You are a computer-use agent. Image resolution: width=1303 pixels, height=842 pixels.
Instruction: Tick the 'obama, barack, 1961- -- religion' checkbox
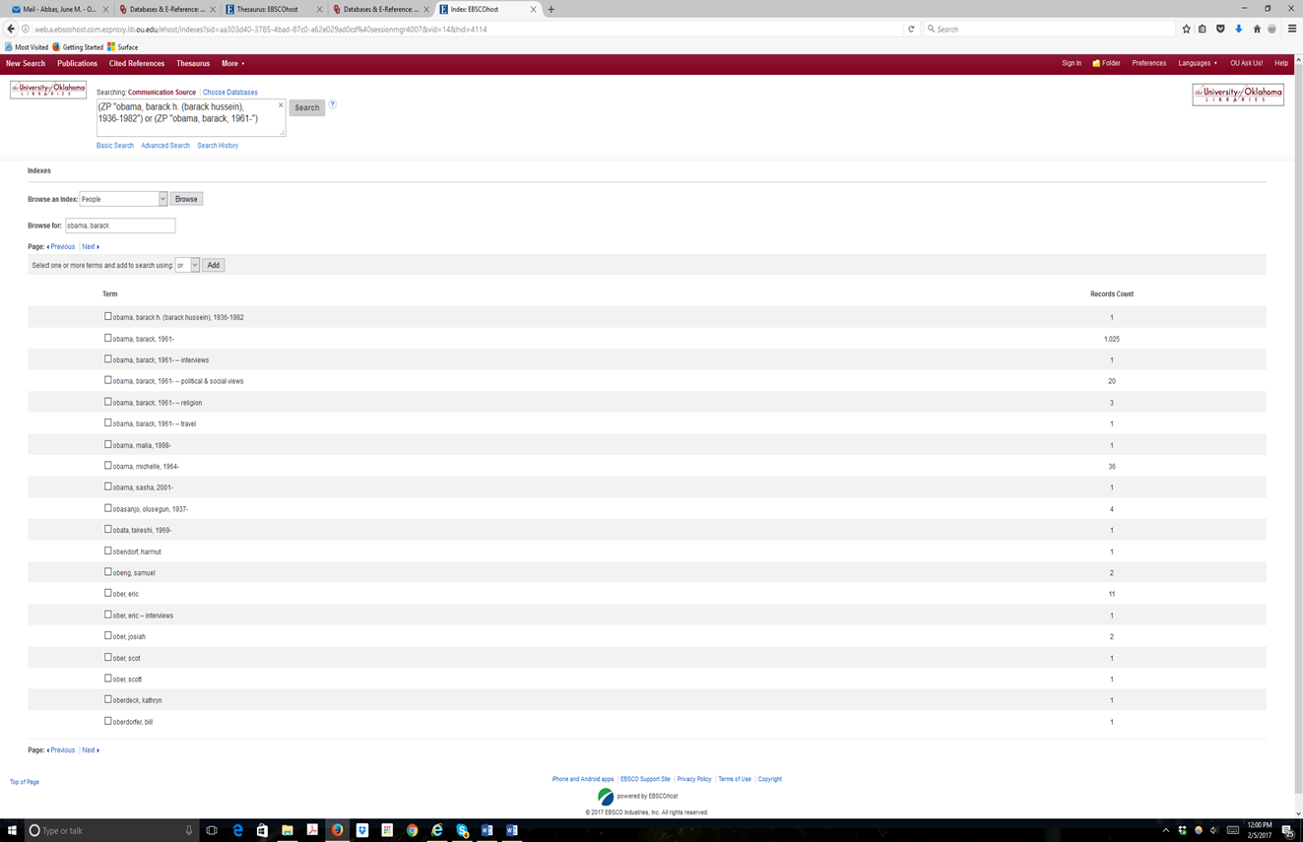(x=108, y=402)
